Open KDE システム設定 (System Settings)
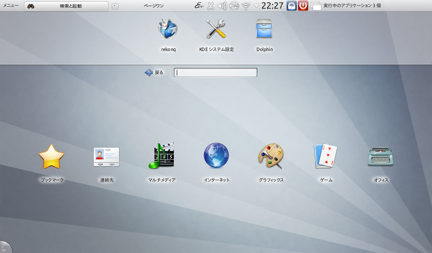The width and height of the screenshot is (432, 253). (x=216, y=30)
